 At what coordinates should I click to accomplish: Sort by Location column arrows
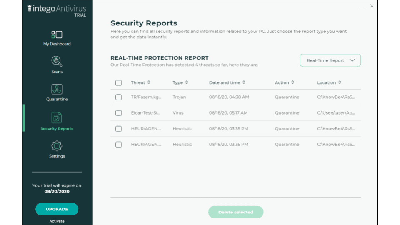340,82
